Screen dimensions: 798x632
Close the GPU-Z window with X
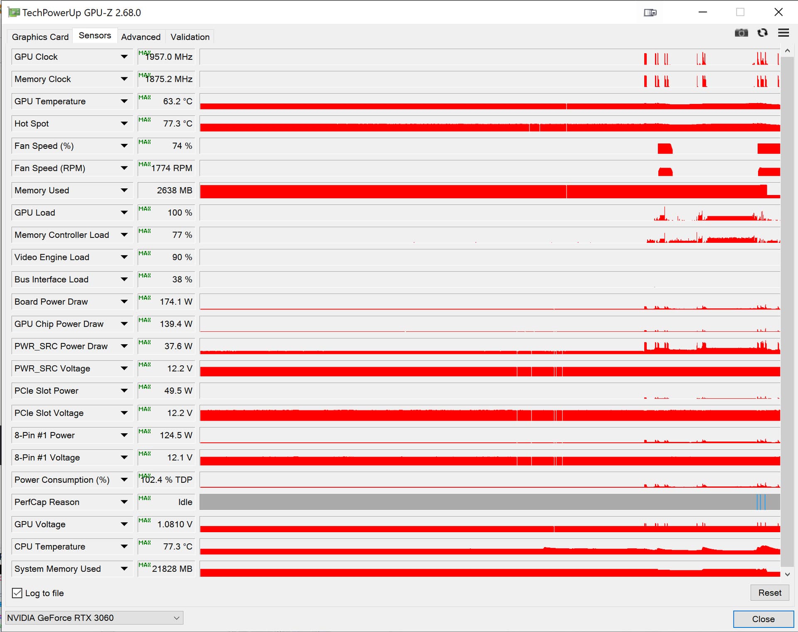tap(778, 12)
